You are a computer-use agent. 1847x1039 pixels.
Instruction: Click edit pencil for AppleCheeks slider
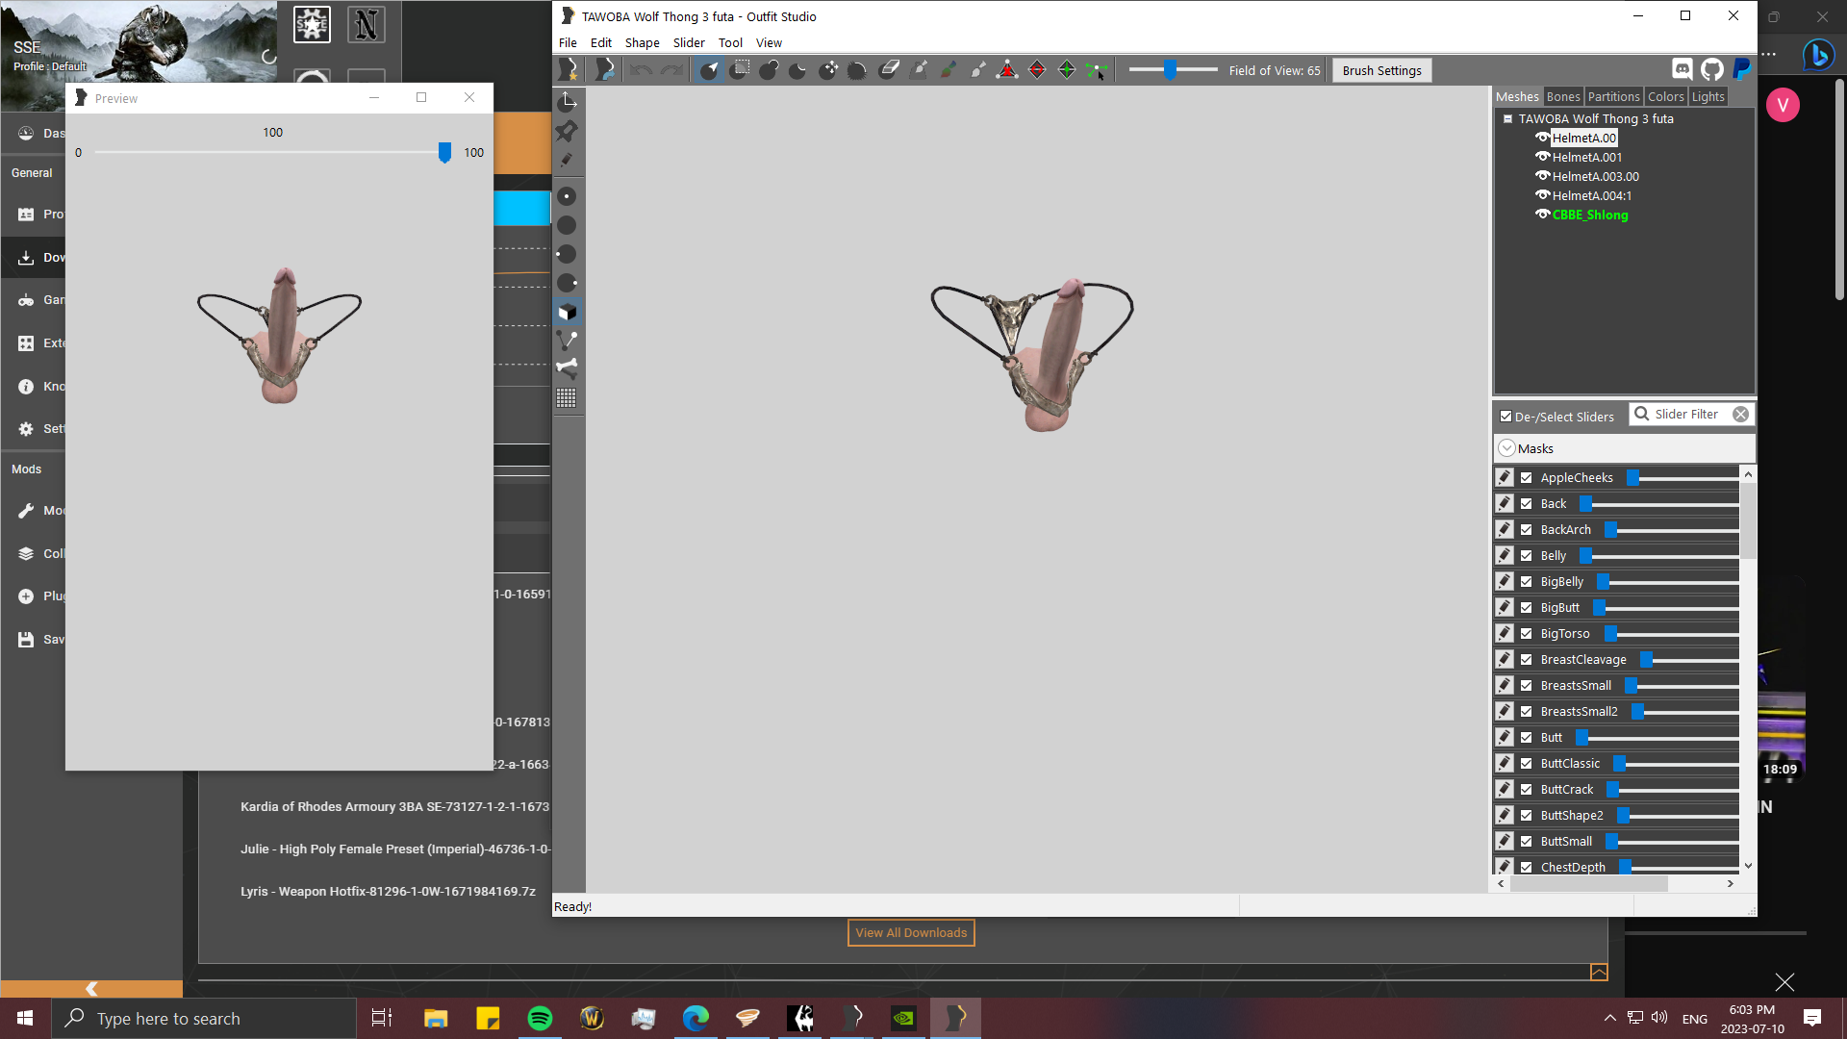tap(1505, 477)
